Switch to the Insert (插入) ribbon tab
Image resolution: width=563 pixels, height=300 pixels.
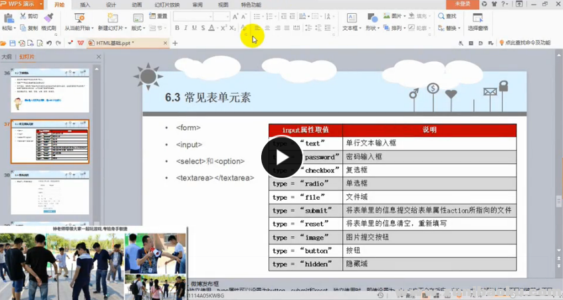[85, 5]
